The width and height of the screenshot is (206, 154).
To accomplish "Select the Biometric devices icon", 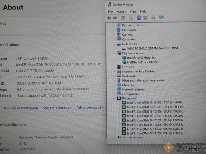I will pyautogui.click(x=119, y=25).
